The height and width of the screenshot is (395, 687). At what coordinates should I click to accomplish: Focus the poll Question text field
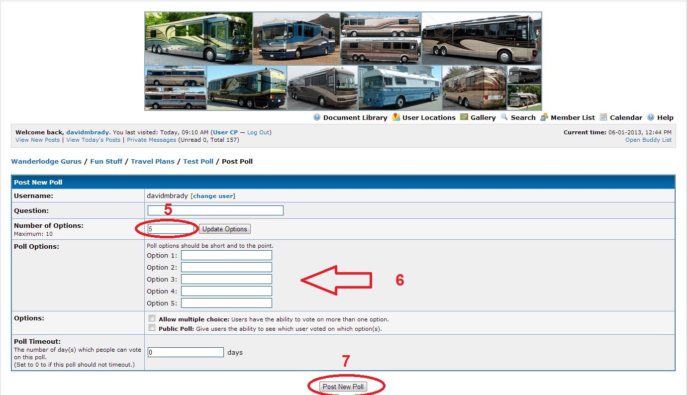click(215, 210)
